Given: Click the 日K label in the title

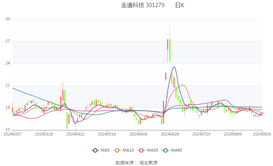Looking at the screenshot, I should pyautogui.click(x=180, y=5).
